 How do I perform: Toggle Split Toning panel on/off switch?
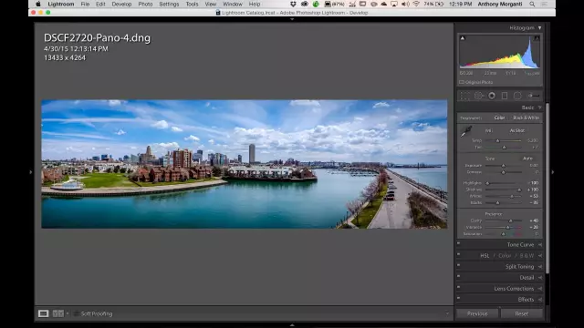pyautogui.click(x=458, y=265)
